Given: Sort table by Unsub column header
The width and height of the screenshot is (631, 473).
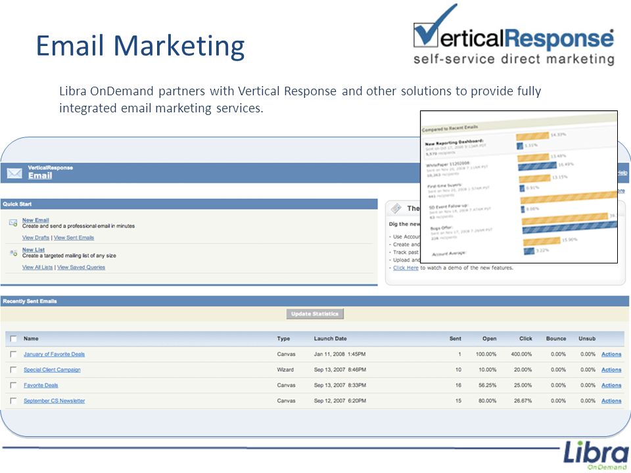Looking at the screenshot, I should [x=587, y=339].
